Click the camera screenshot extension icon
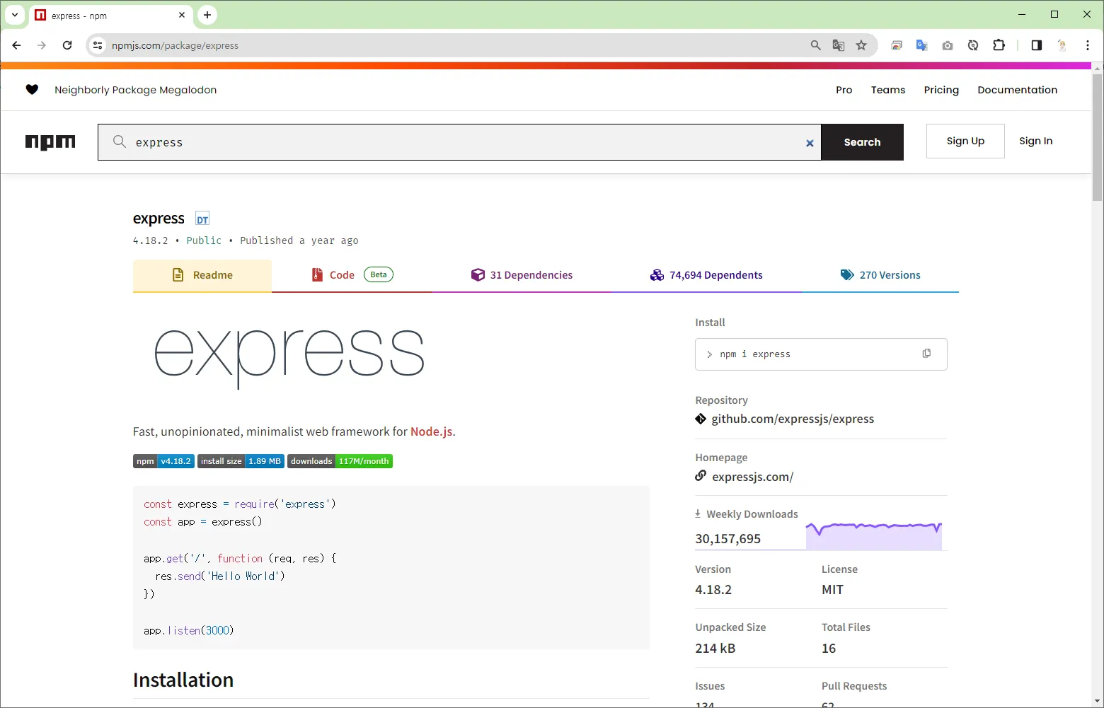This screenshot has height=708, width=1104. pyautogui.click(x=948, y=45)
